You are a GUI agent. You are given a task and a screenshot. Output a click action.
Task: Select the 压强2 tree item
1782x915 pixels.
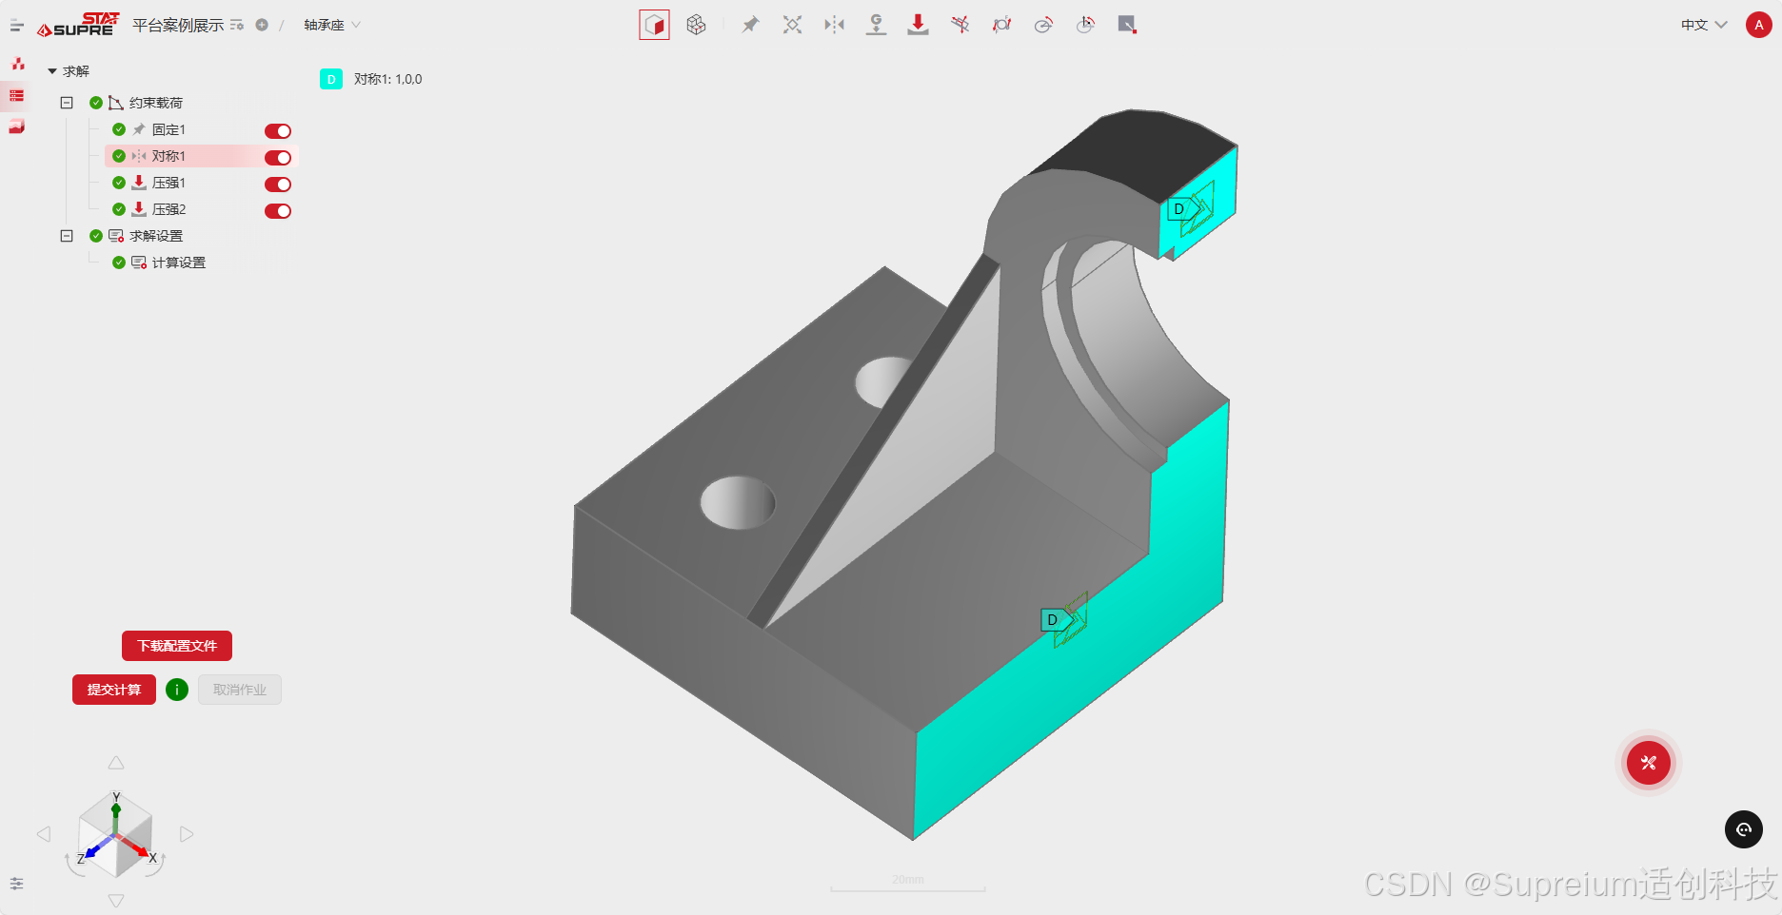pyautogui.click(x=168, y=209)
